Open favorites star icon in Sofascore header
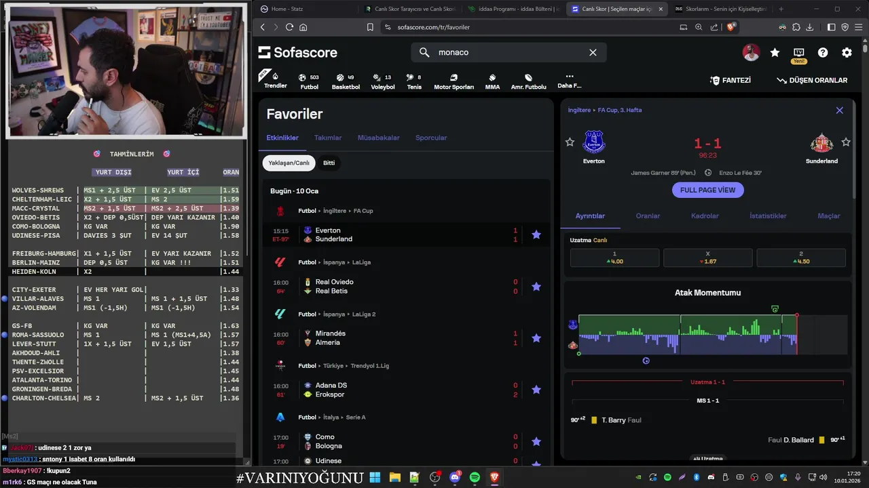The height and width of the screenshot is (488, 869). click(x=775, y=52)
